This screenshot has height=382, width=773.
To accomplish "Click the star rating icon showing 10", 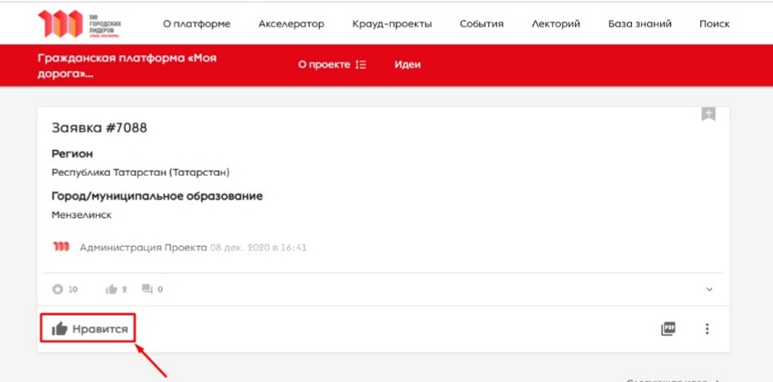I will pos(58,289).
